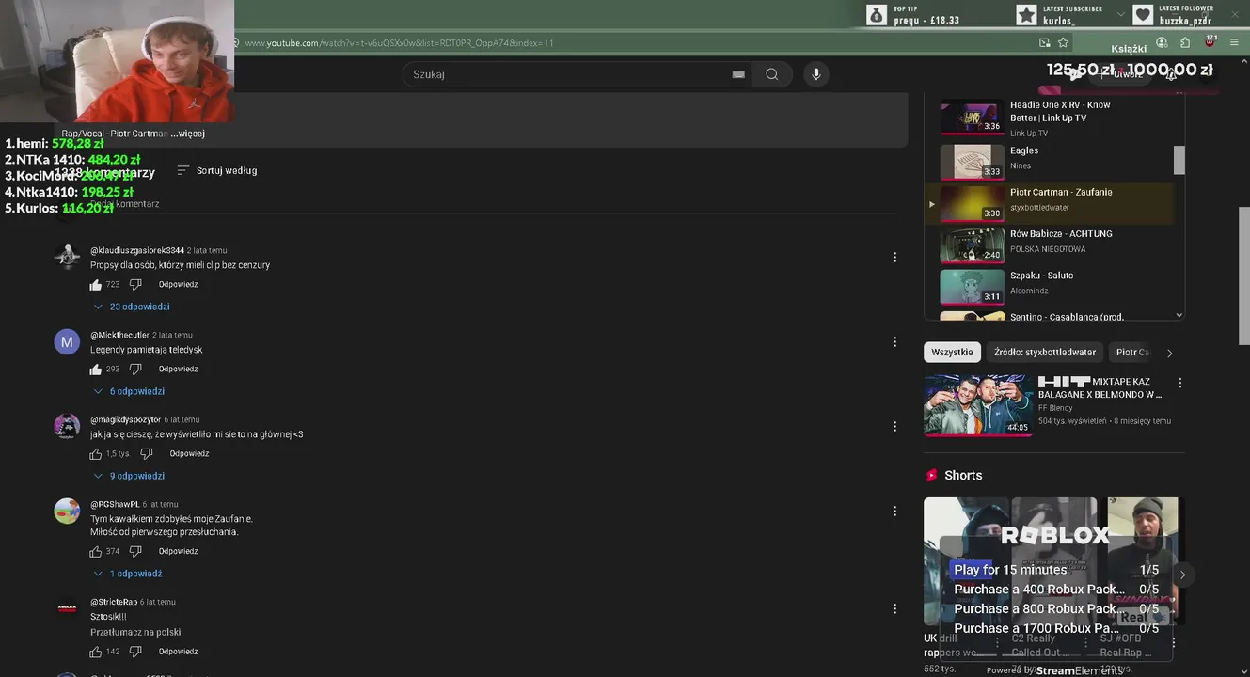Click the main page vertical scrollbar

click(1244, 276)
